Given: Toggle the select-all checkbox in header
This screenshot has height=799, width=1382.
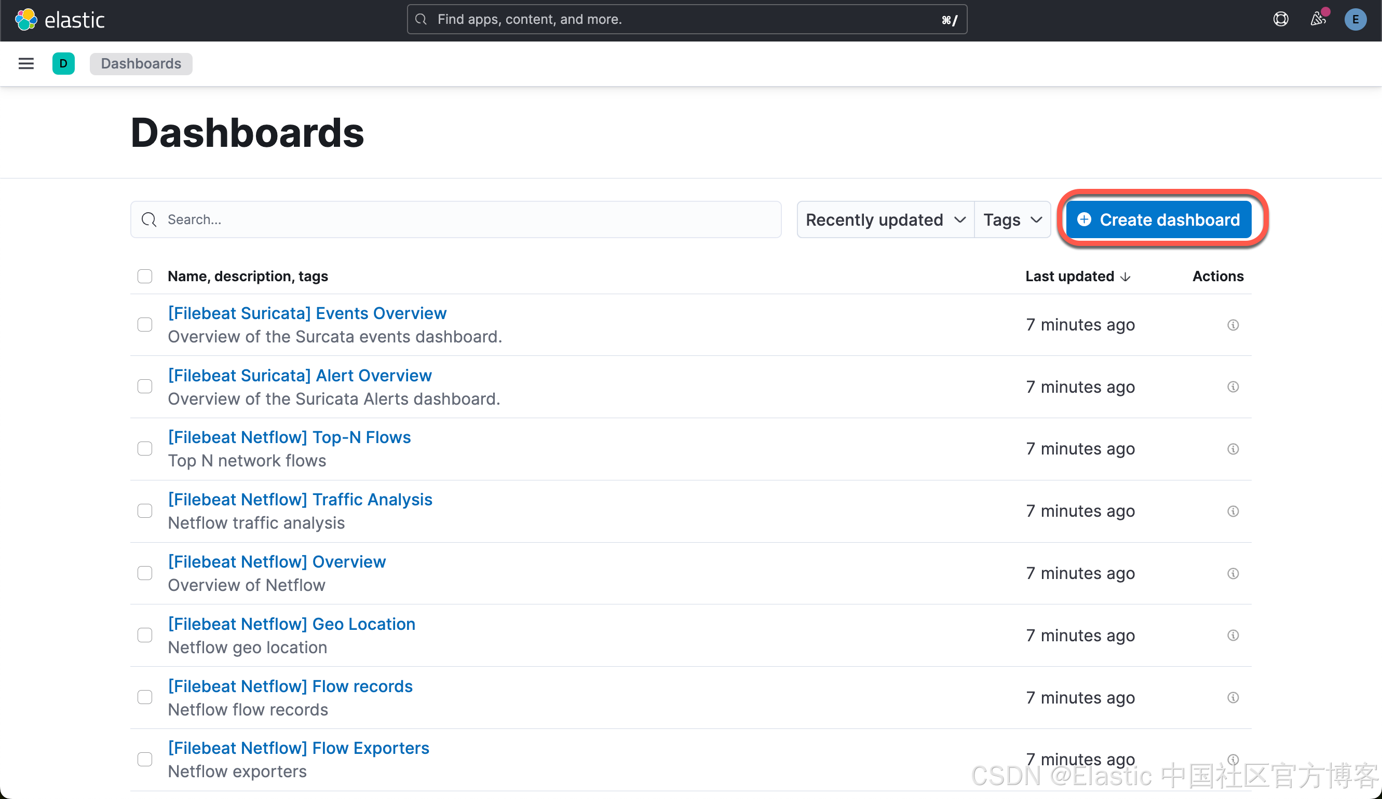Looking at the screenshot, I should pos(145,276).
